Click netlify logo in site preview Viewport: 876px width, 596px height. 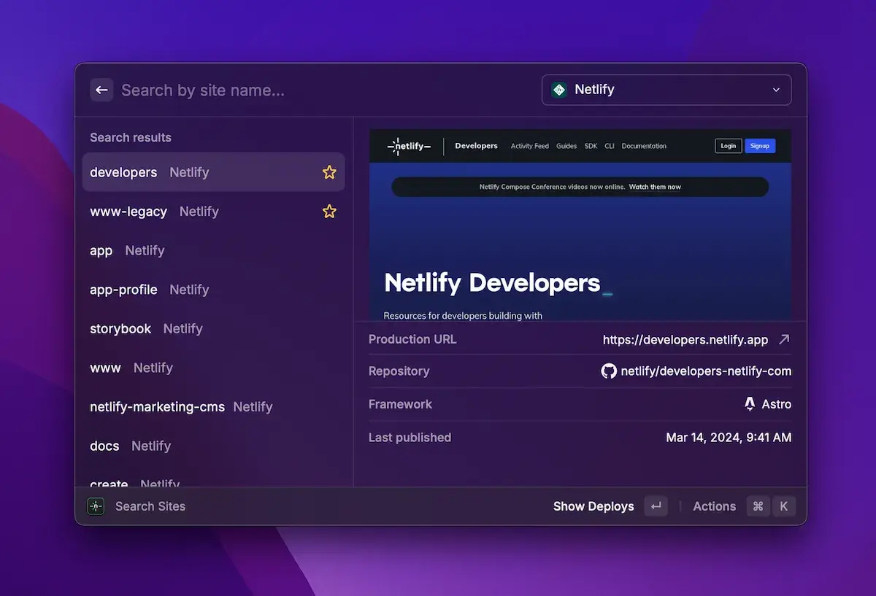pyautogui.click(x=410, y=146)
